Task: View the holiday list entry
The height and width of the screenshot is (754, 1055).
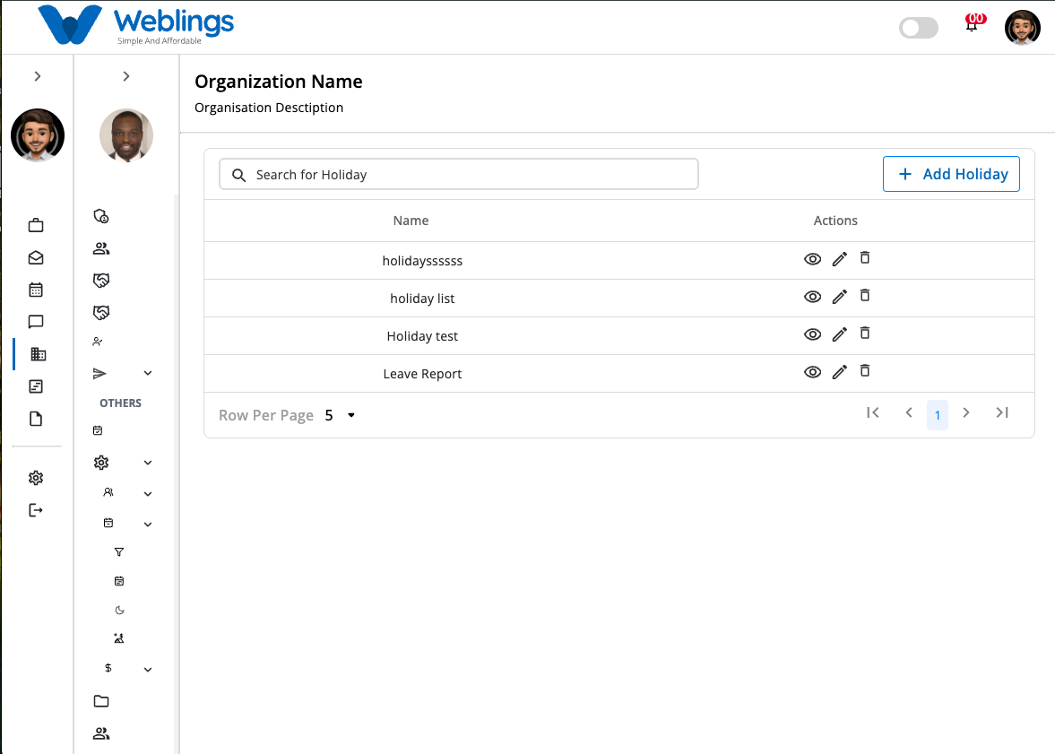Action: [x=812, y=297]
